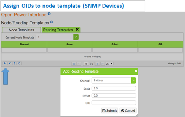Click the 'No data to display' text
This screenshot has height=117, width=185.
(92, 57)
